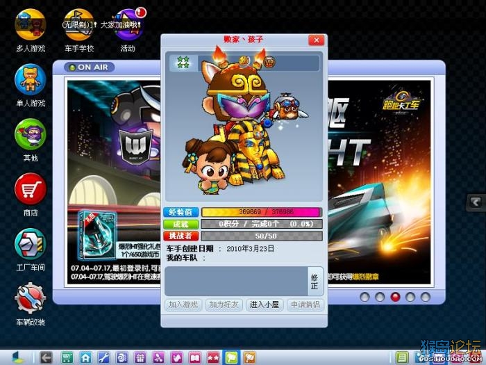Click the 进入小屋 enter house button
486x365 pixels.
coord(265,305)
